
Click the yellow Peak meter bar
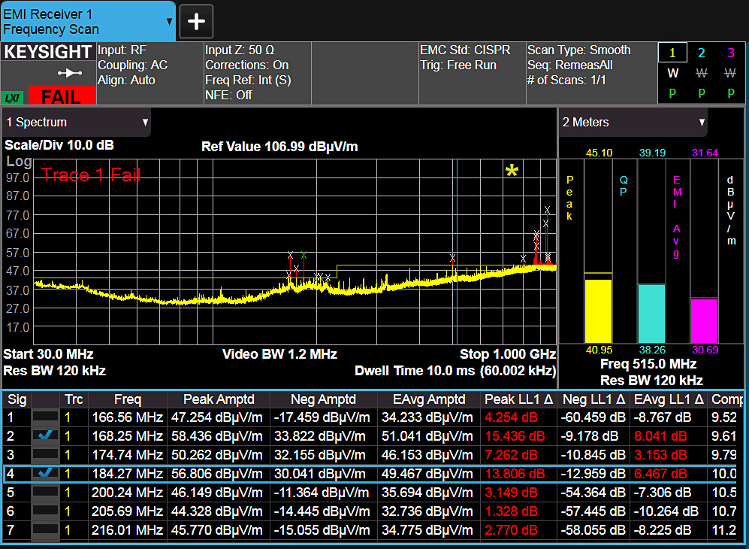pos(598,311)
